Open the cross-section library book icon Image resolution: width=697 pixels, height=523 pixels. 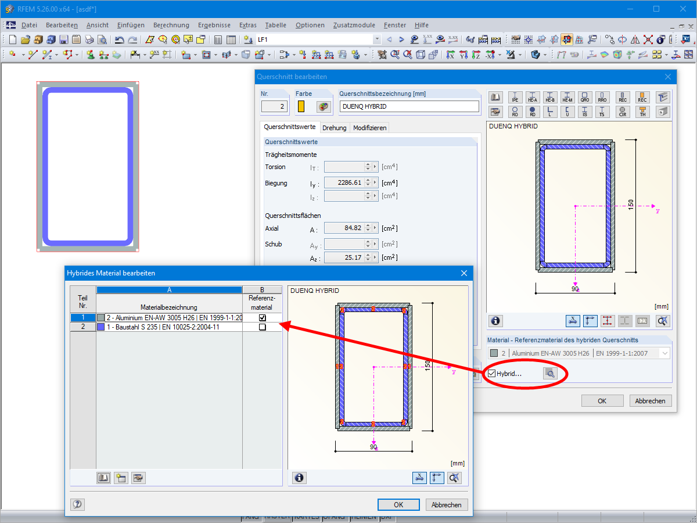[x=495, y=96]
